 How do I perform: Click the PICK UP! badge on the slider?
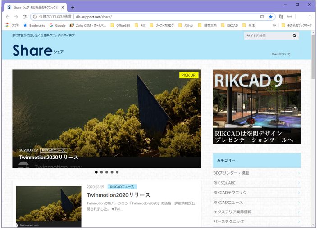[189, 75]
